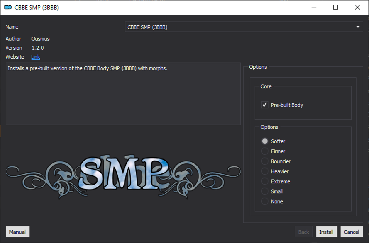Cancel the installer dialog
Viewport: 369px width, 243px height.
(352, 232)
